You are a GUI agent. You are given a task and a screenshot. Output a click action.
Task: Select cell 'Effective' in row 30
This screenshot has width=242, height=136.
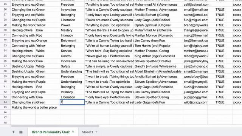click(x=171, y=30)
